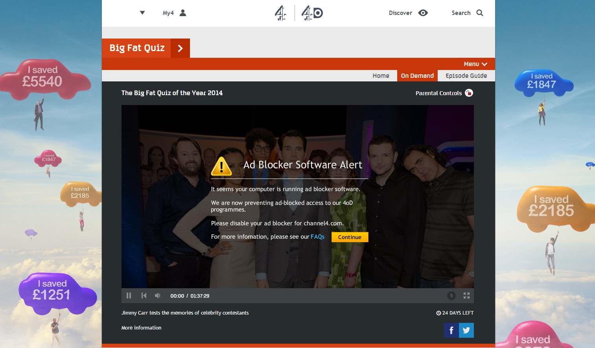595x348 pixels.
Task: Share on Facebook
Action: coord(451,330)
